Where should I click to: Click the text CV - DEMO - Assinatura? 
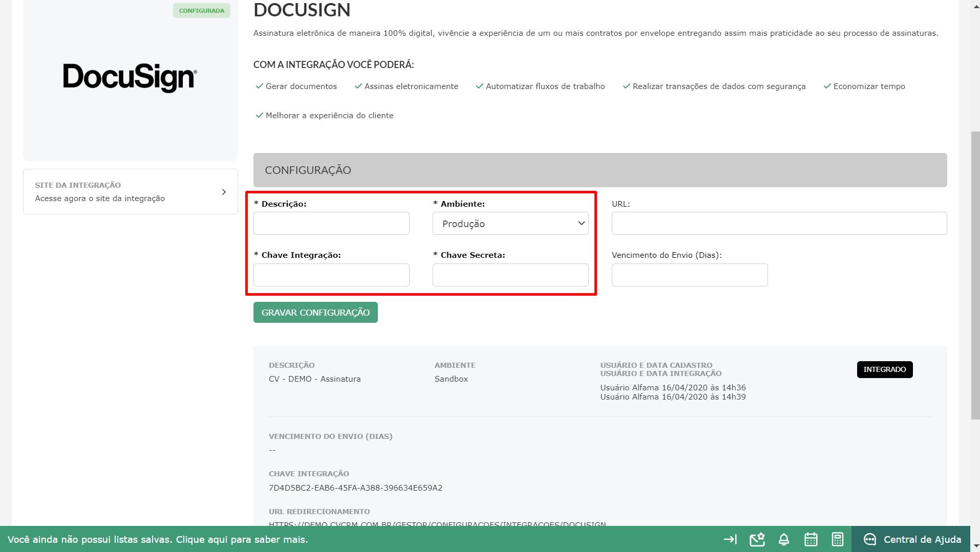coord(315,379)
